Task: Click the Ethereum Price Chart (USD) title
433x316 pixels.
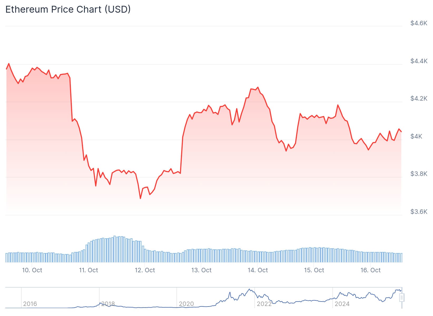Action: point(68,9)
